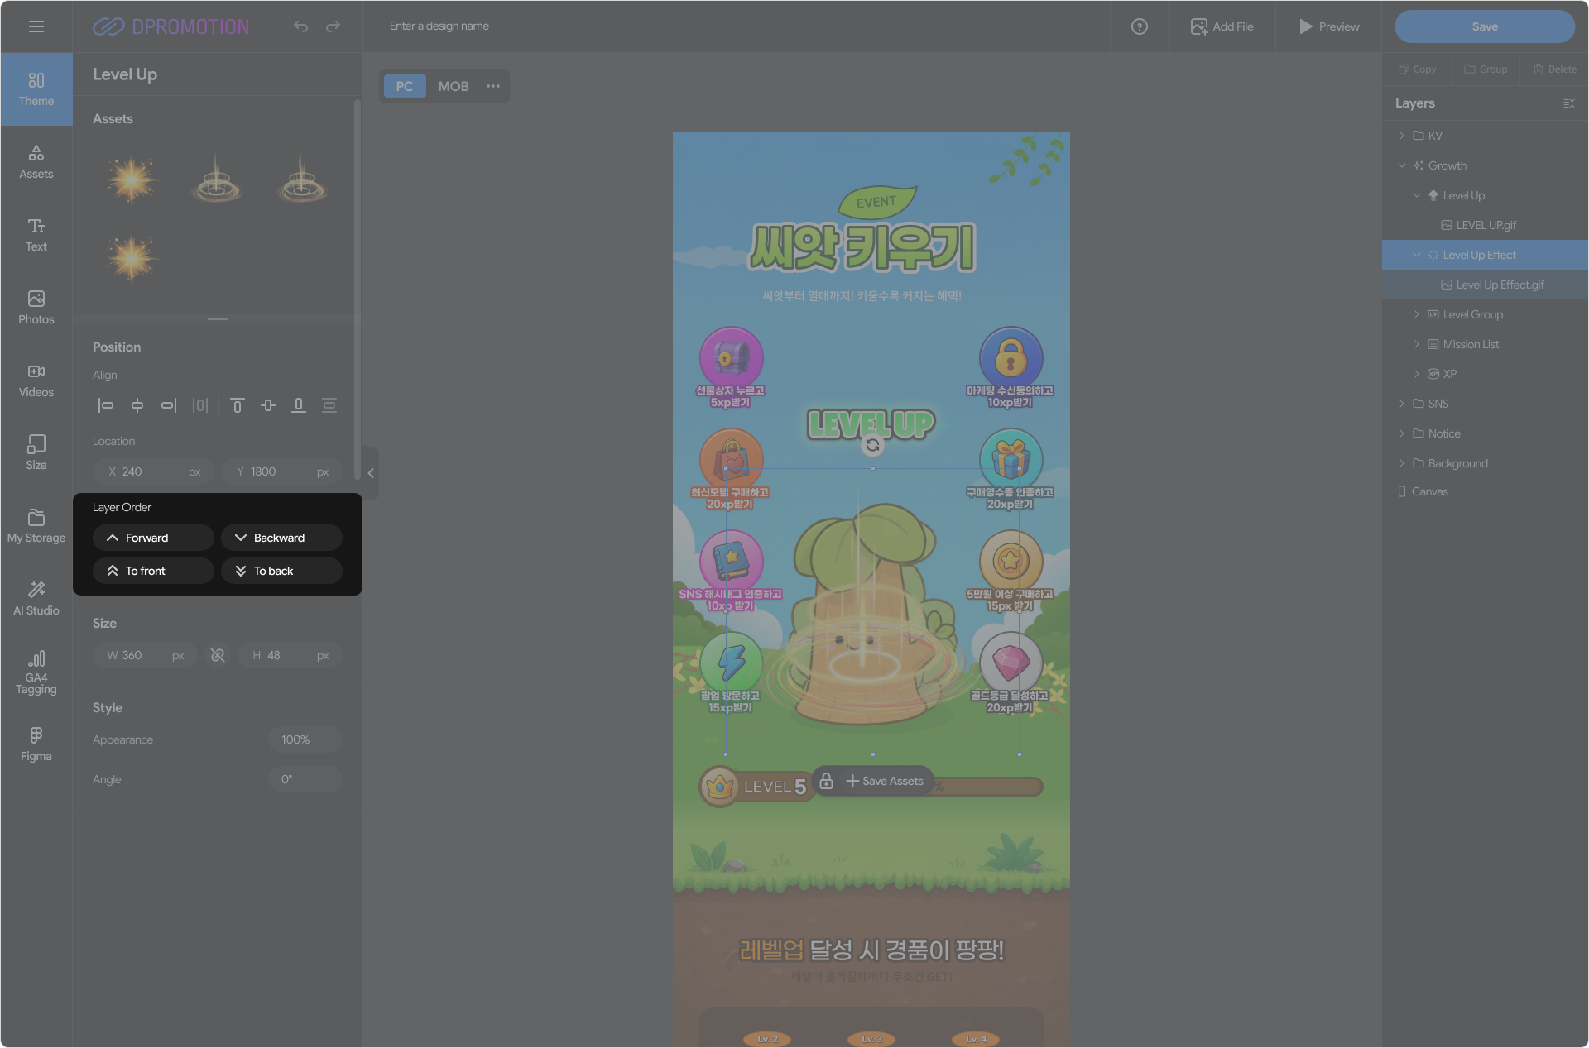Edit the Appearance opacity value
The image size is (1589, 1048).
(x=305, y=739)
